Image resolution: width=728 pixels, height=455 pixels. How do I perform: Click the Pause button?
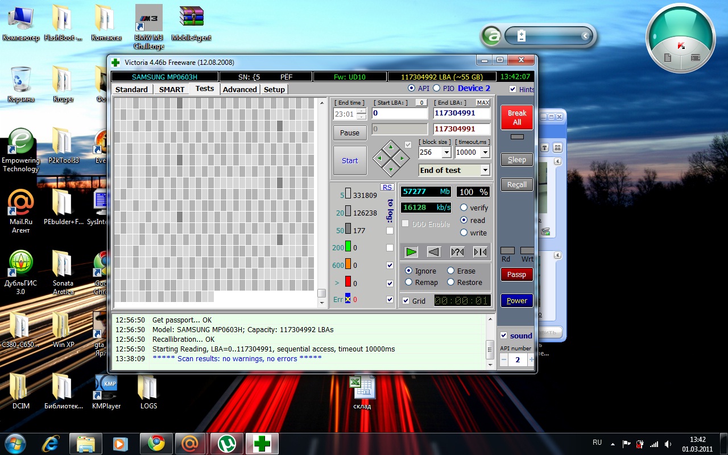point(350,133)
